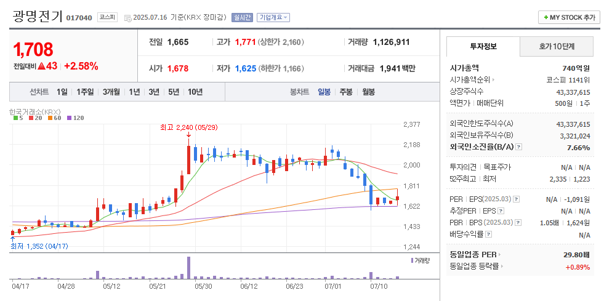Open help icon beside 외국인소진율(B/A)
The width and height of the screenshot is (612, 301).
518,146
